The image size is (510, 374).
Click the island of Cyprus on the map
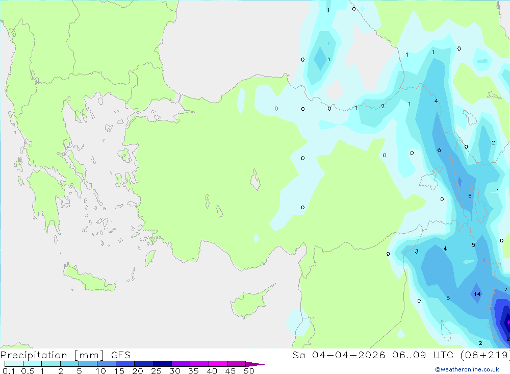(250, 303)
